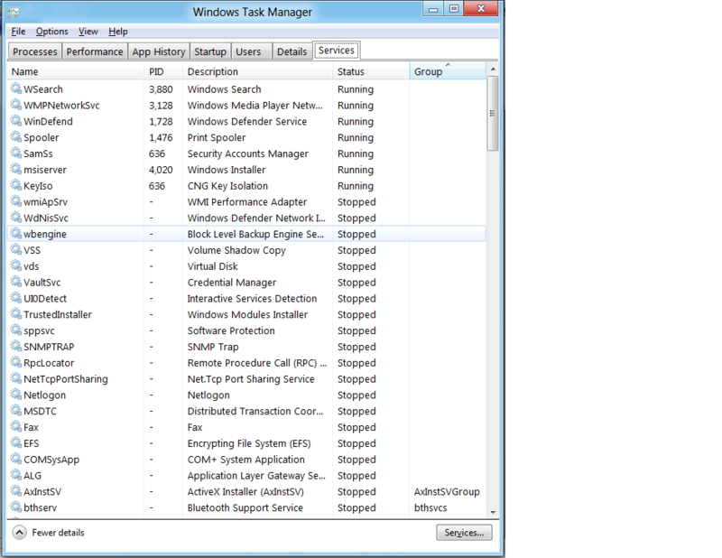This screenshot has height=558, width=722.
Task: Click PID 3,128 cell
Action: pyautogui.click(x=161, y=106)
